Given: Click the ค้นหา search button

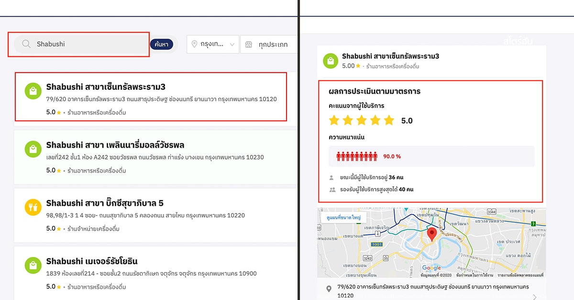Looking at the screenshot, I should pos(162,44).
